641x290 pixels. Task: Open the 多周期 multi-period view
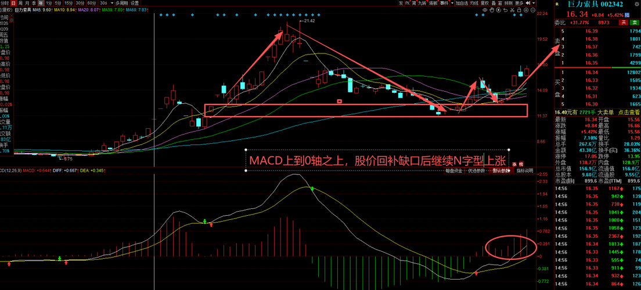click(x=121, y=3)
